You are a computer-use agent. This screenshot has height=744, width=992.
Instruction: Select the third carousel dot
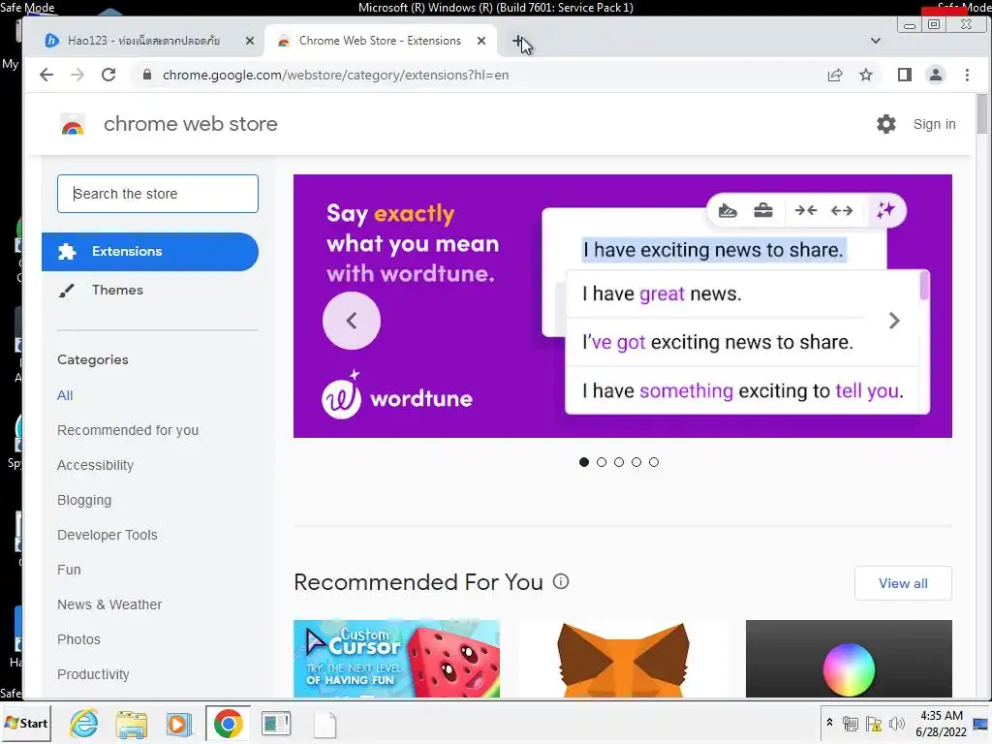coord(619,462)
